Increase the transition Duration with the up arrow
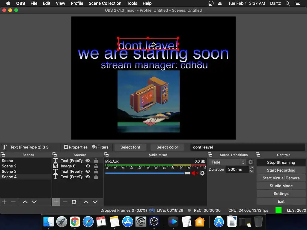Screen dimensions: 307x230 (x=252, y=168)
